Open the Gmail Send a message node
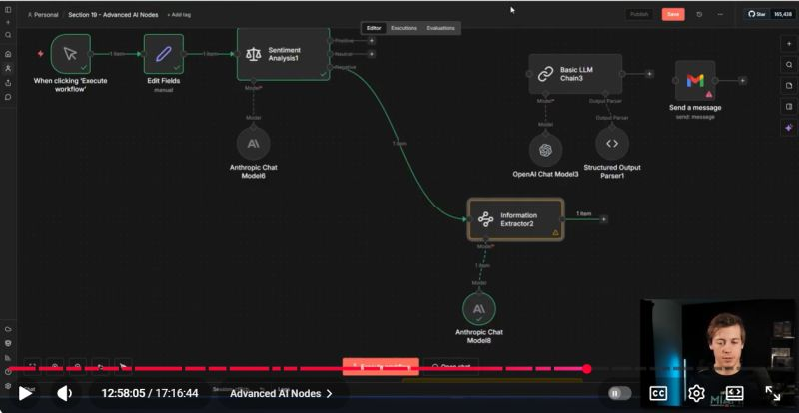 click(695, 80)
